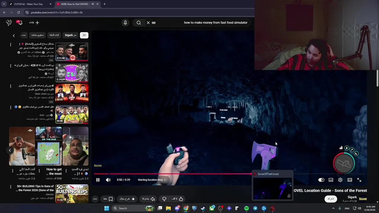Open Discord from the taskbar
Screen dimensions: 379x213
[177, 208]
